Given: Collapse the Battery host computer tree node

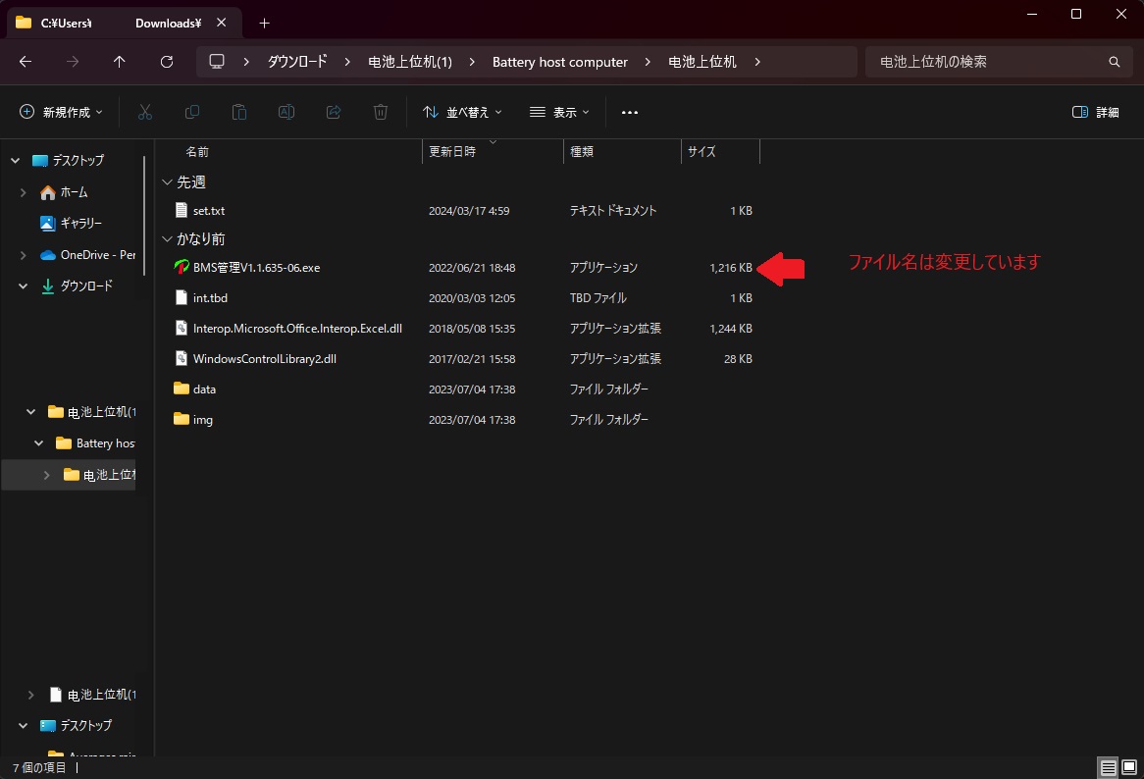Looking at the screenshot, I should (38, 442).
